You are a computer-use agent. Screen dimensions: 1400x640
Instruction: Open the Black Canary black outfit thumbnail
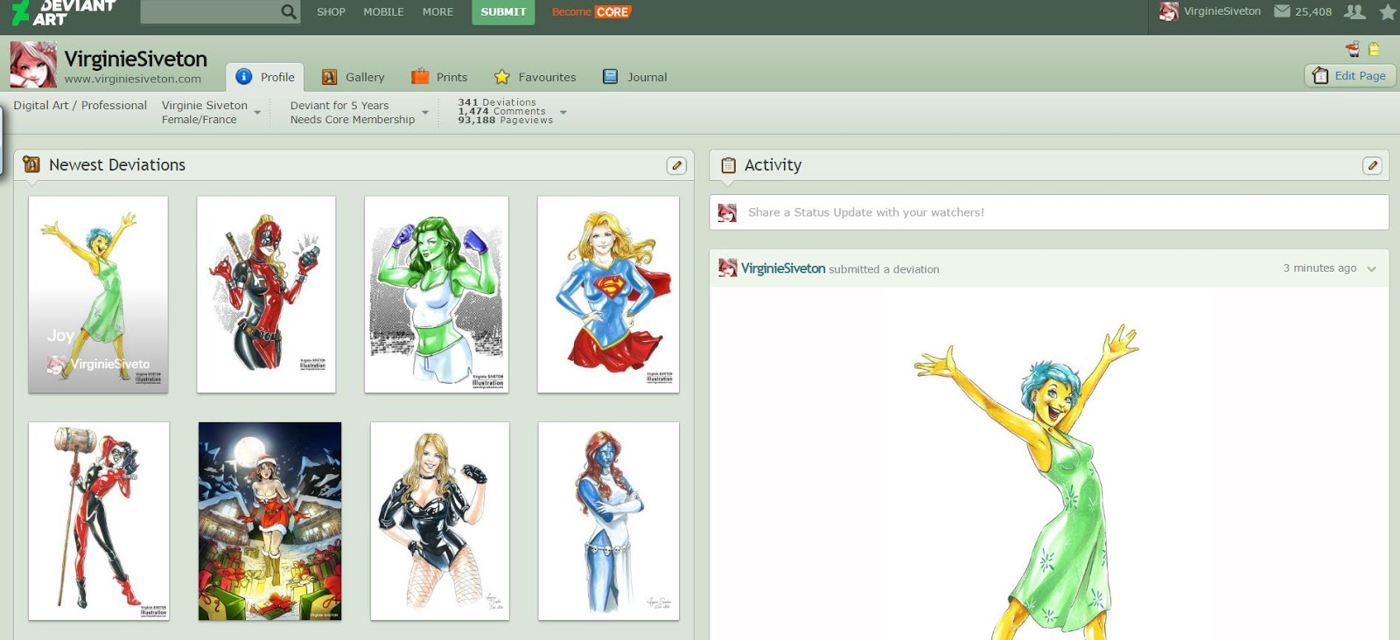tap(439, 521)
